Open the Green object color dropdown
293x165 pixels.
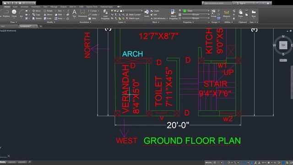[209, 11]
